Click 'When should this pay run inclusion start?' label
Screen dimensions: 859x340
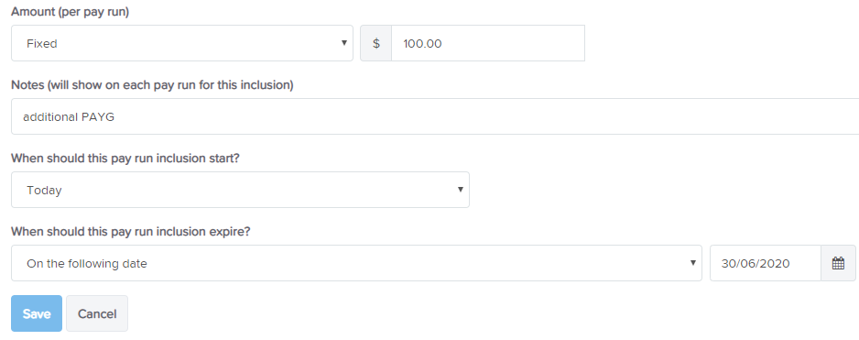pos(125,159)
